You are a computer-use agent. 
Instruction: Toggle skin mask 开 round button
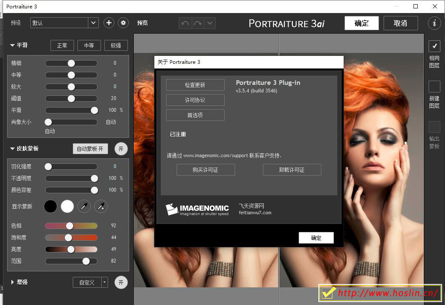pos(121,149)
